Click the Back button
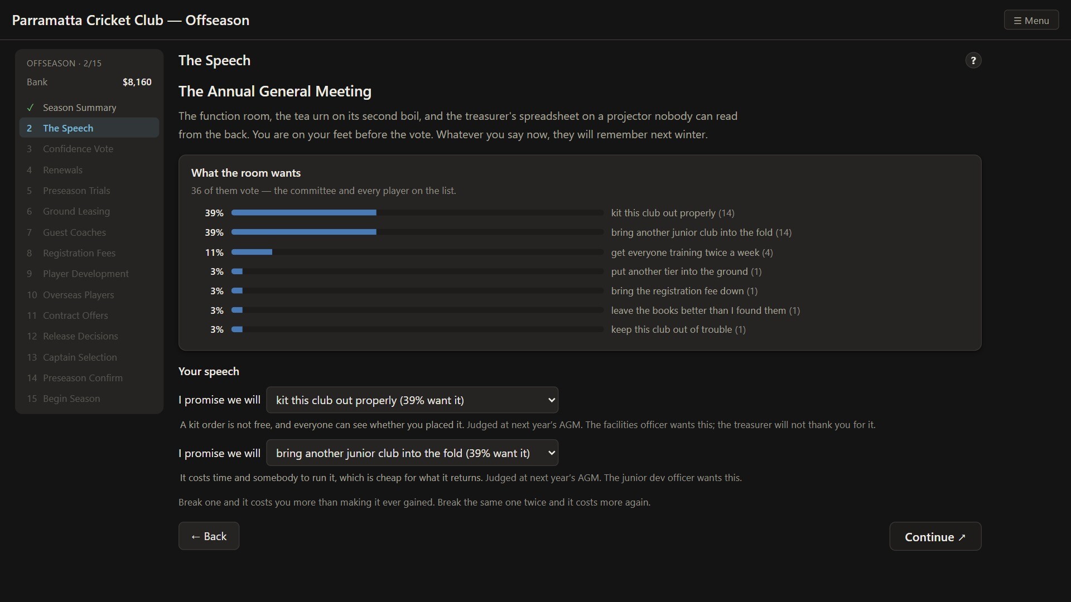1071x602 pixels. click(x=209, y=536)
